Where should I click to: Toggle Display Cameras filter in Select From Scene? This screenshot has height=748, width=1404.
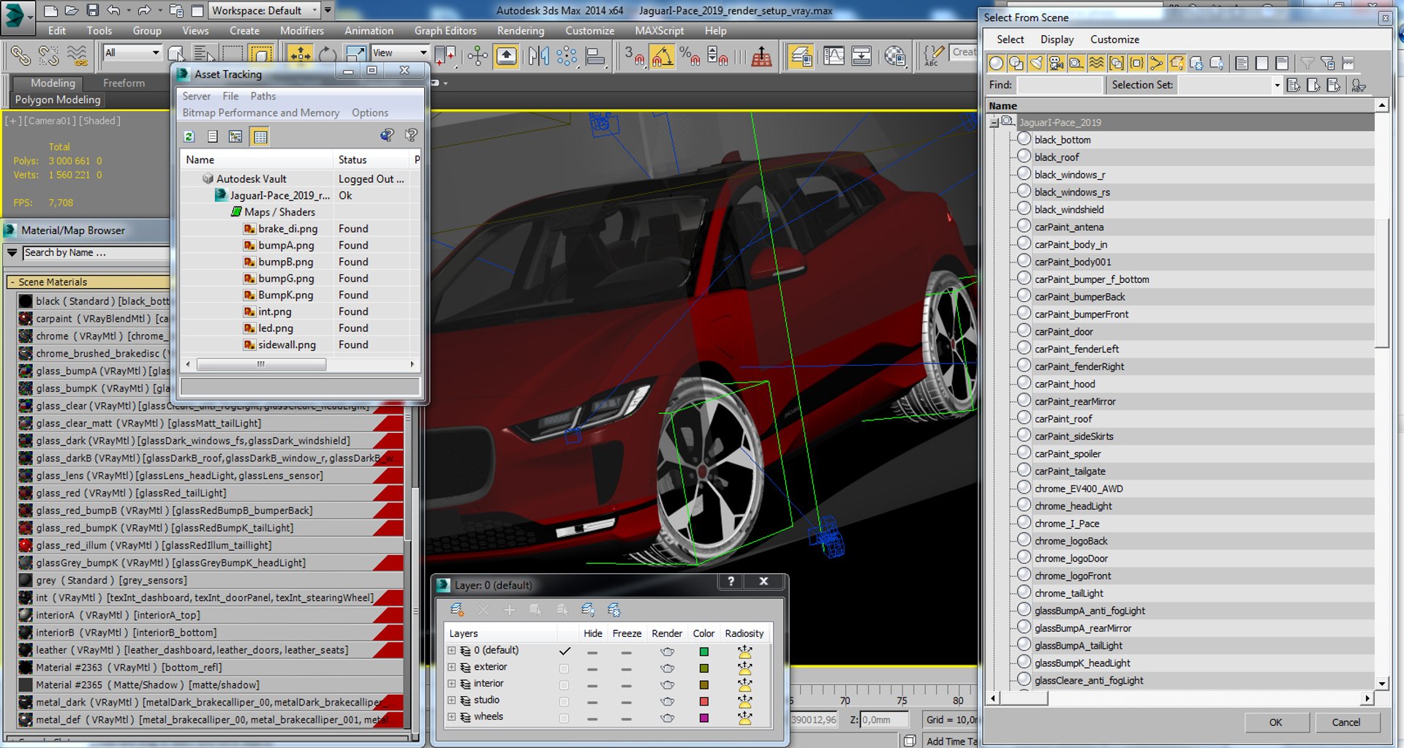pyautogui.click(x=1056, y=63)
